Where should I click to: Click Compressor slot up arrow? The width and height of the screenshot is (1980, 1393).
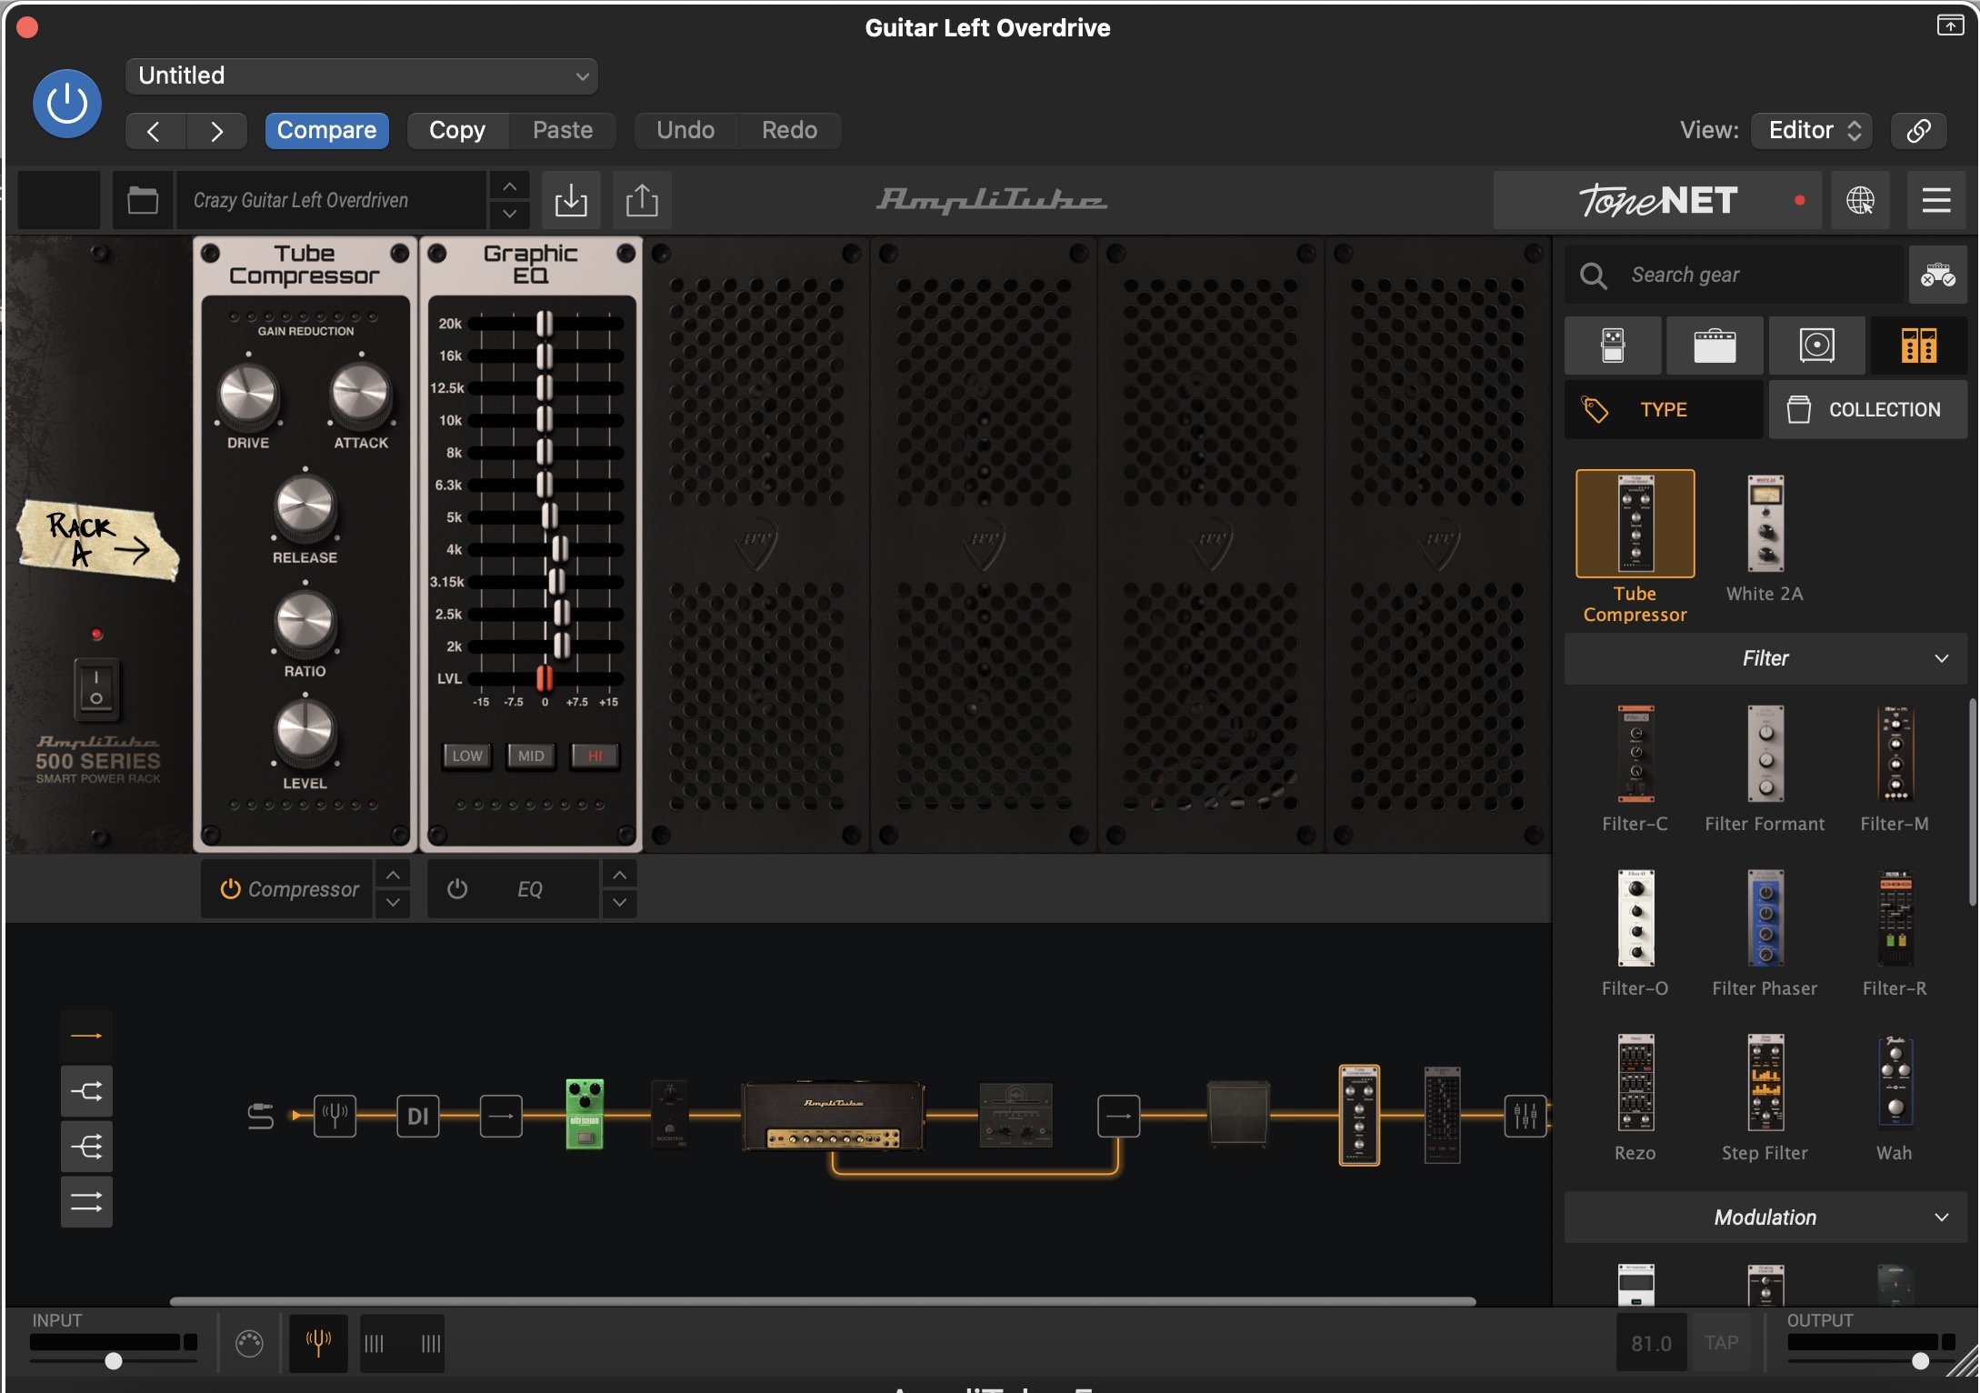[393, 875]
